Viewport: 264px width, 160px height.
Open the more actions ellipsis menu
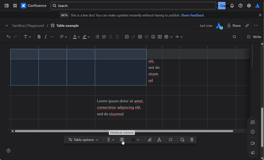(256, 26)
